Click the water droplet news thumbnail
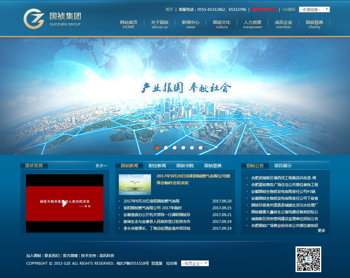Screen dimensions: 350x278 (x=135, y=185)
